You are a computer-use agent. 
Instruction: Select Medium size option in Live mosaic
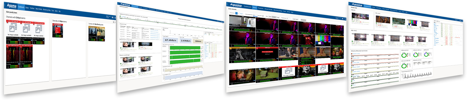pyautogui.click(x=274, y=17)
